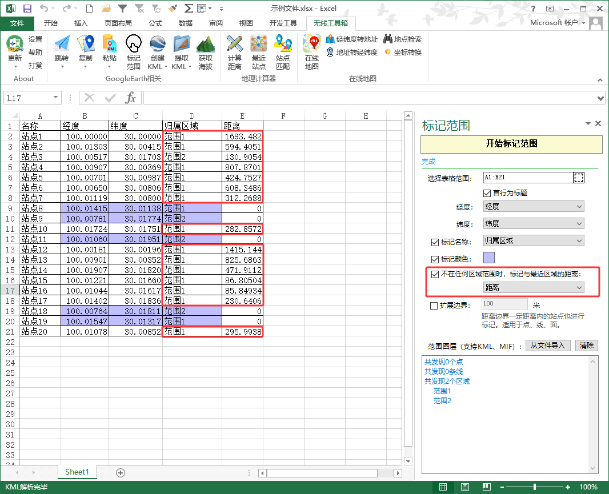
Task: Click the vertical scrollbar down arrow of sheet
Action: (x=408, y=461)
